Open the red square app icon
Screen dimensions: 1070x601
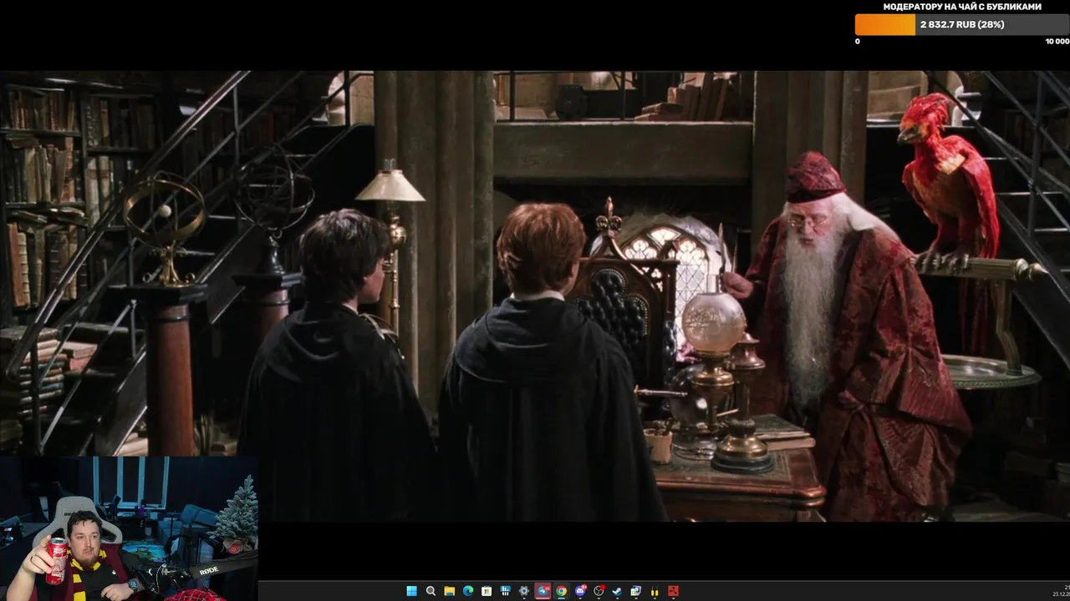tap(673, 591)
